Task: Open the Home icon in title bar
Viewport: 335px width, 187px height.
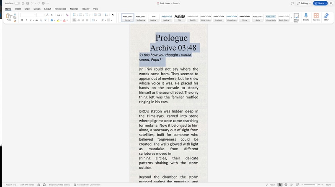Action: click(23, 3)
